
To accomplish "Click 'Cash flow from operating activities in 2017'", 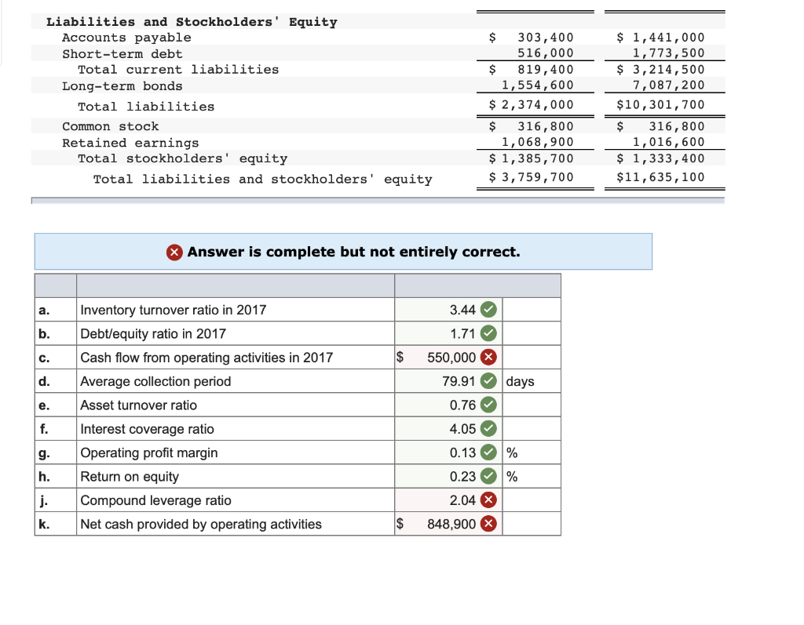I will tap(206, 358).
